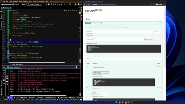Click the red stop icon in the toolbar
Viewport: 185px width, 104px height.
(56, 4)
